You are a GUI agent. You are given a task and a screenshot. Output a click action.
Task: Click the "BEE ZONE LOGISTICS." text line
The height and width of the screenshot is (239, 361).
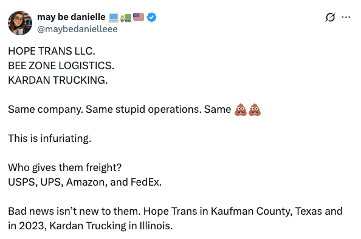tap(61, 66)
